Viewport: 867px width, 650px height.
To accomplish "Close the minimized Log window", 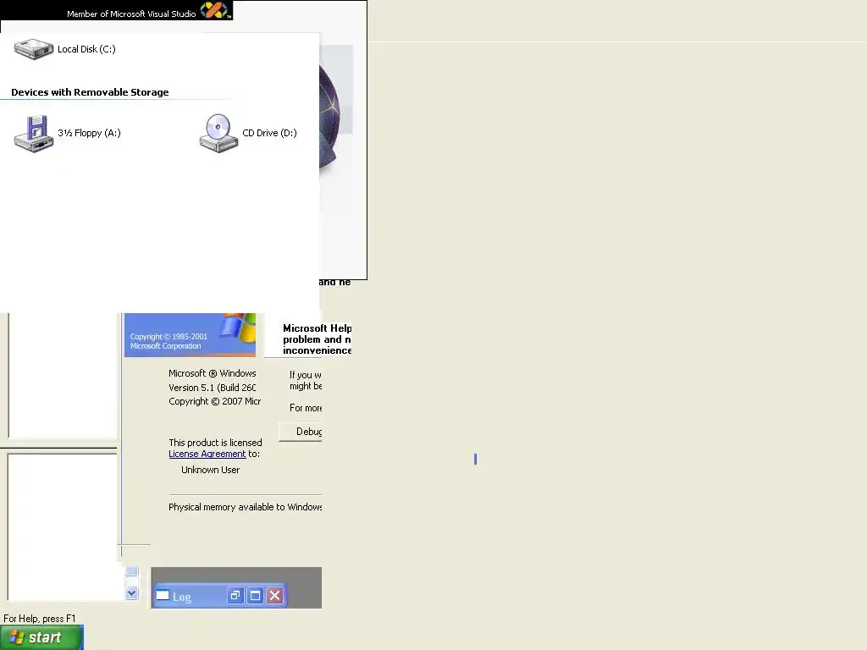I will click(275, 595).
